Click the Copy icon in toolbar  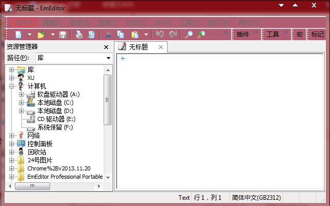tap(121, 35)
